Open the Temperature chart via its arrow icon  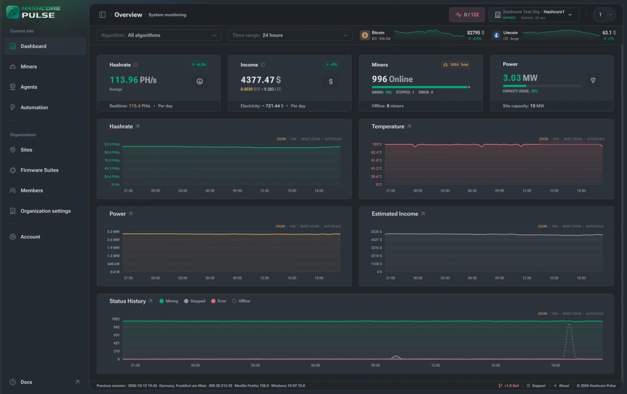point(409,127)
